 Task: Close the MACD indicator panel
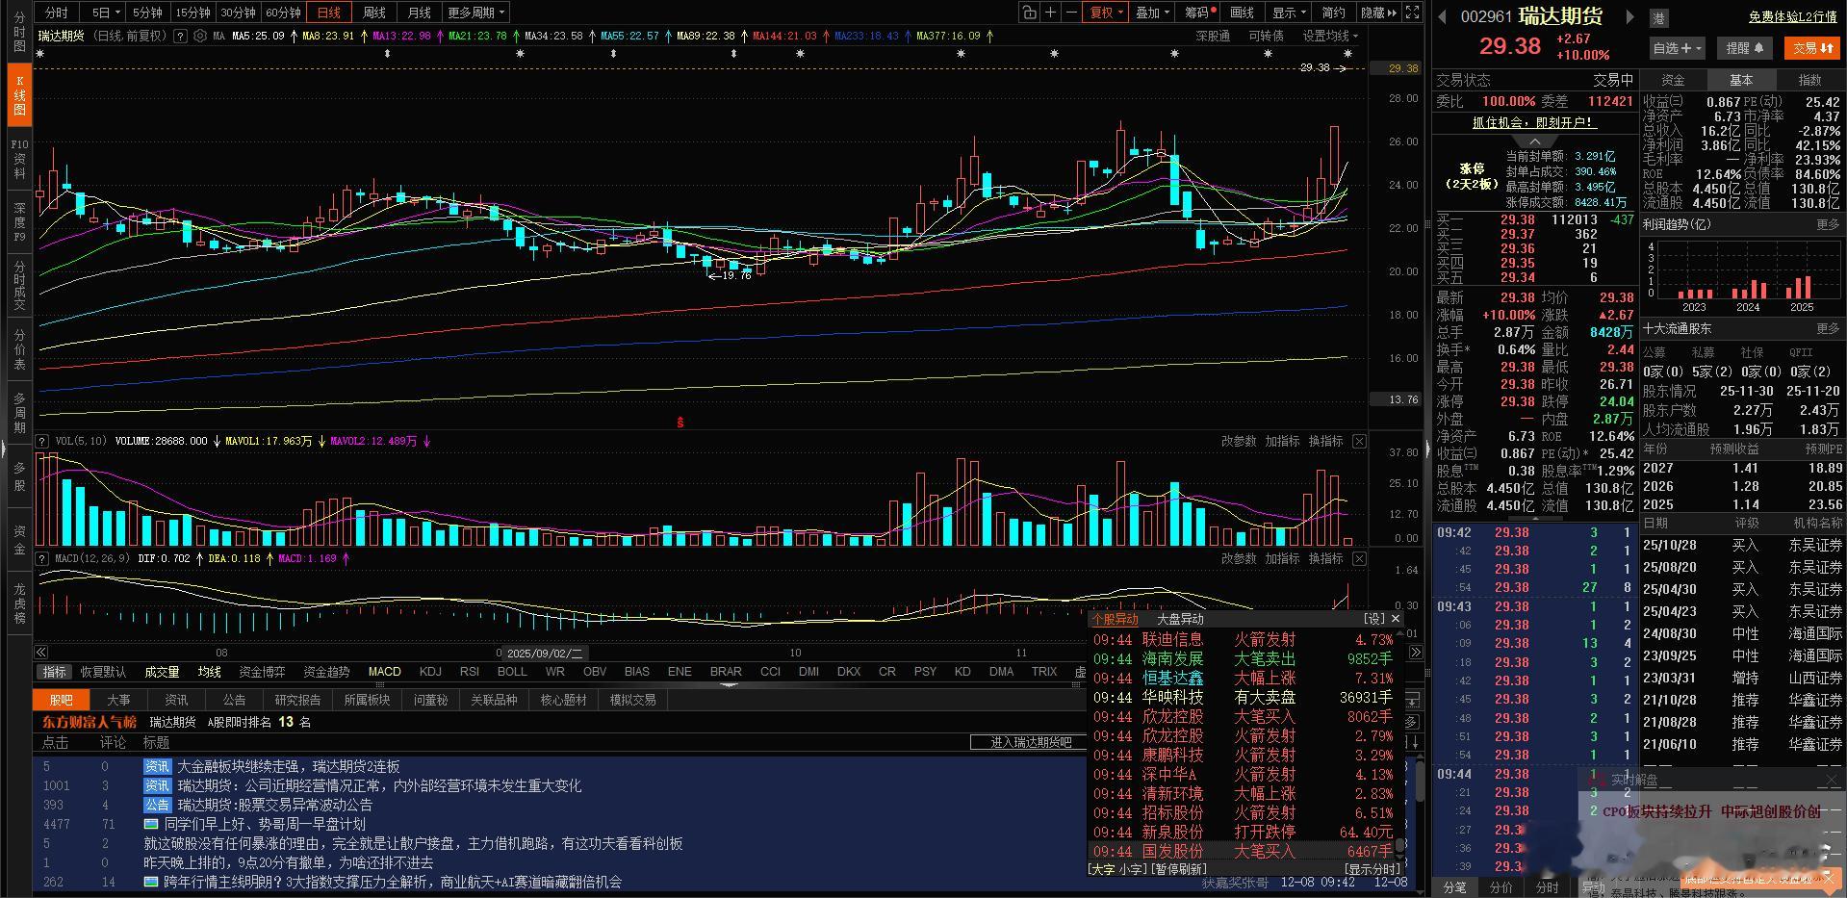pos(1359,558)
